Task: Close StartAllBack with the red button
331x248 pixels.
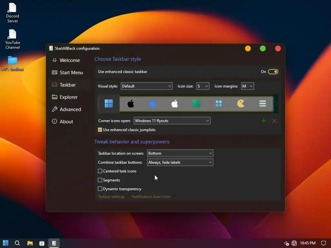Action: tap(278, 48)
